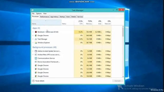The width and height of the screenshot is (164, 92).
Task: Click the Bandicam app icon in the process list
Action: (36, 32)
